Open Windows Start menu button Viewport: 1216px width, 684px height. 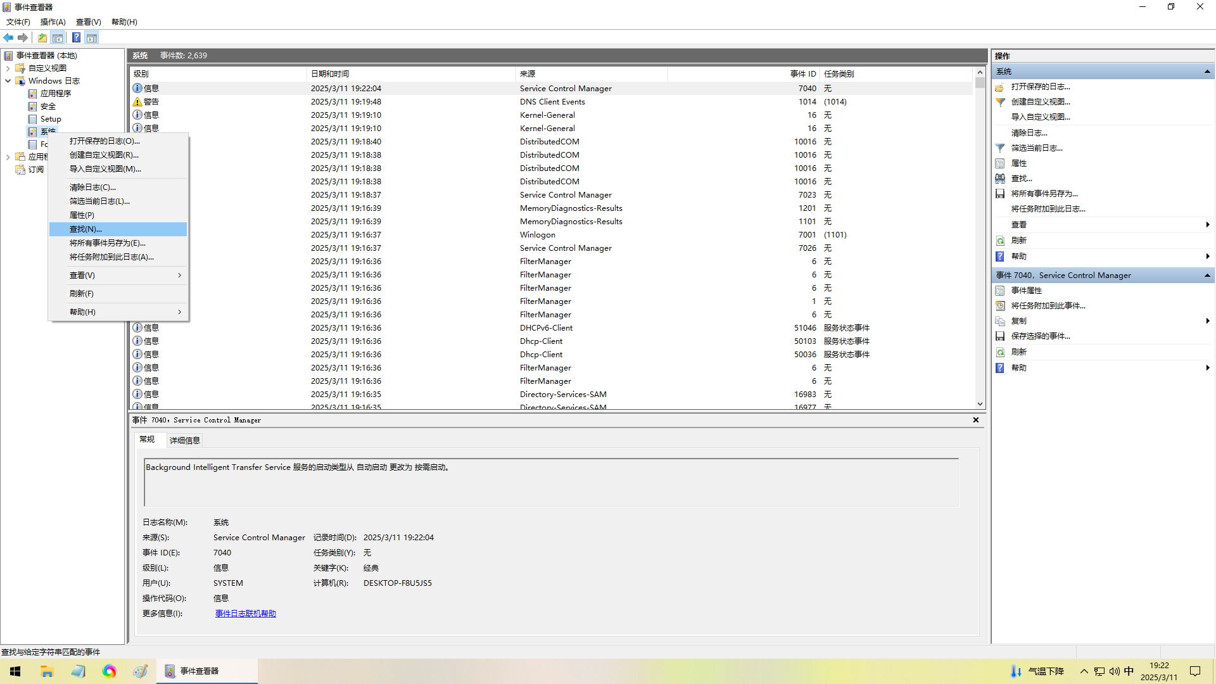(x=15, y=671)
